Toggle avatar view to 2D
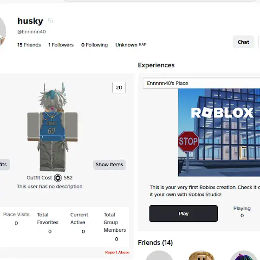Viewport: 260px width, 260px height. coord(119,88)
